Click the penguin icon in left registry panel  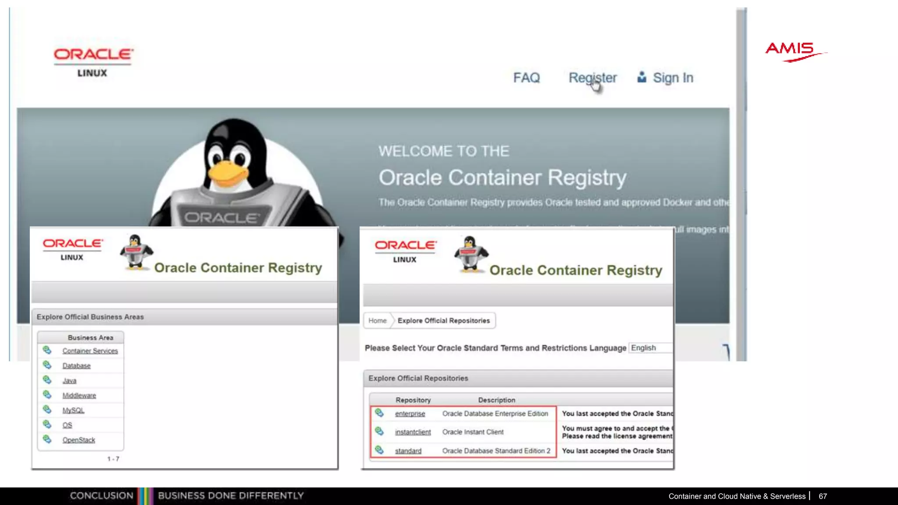[x=136, y=252]
